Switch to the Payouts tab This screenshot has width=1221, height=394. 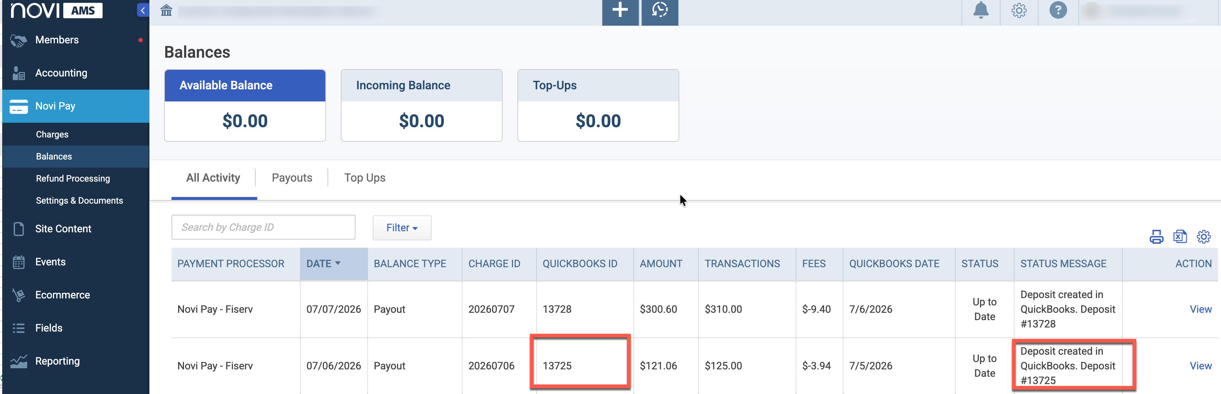click(292, 178)
